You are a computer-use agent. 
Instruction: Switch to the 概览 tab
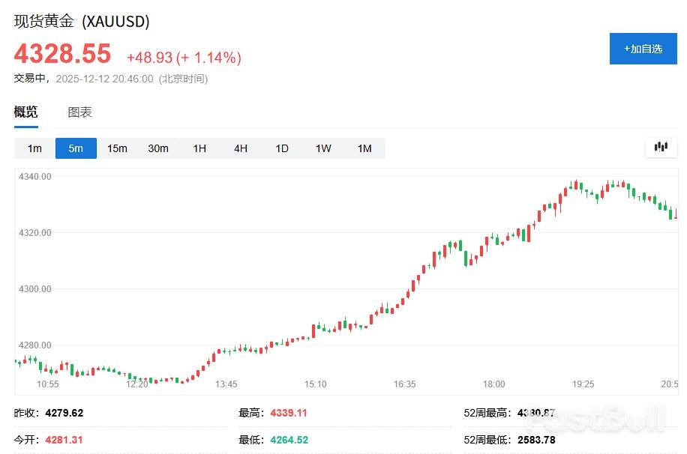26,112
